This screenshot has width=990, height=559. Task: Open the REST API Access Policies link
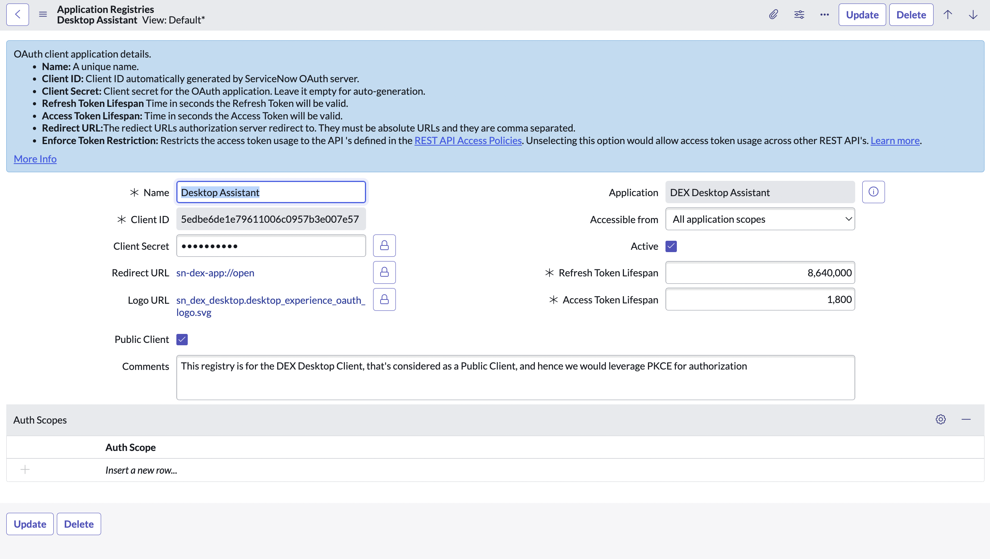click(468, 141)
